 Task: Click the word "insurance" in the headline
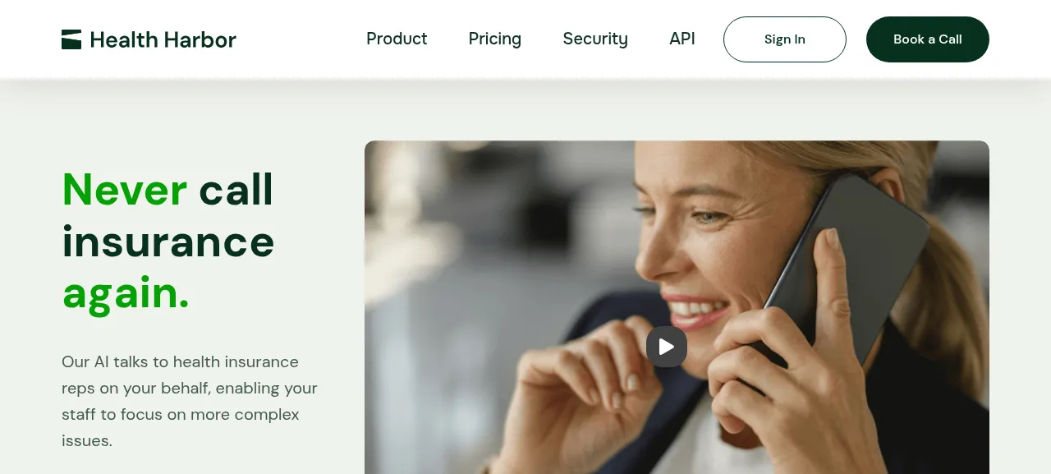click(x=168, y=242)
